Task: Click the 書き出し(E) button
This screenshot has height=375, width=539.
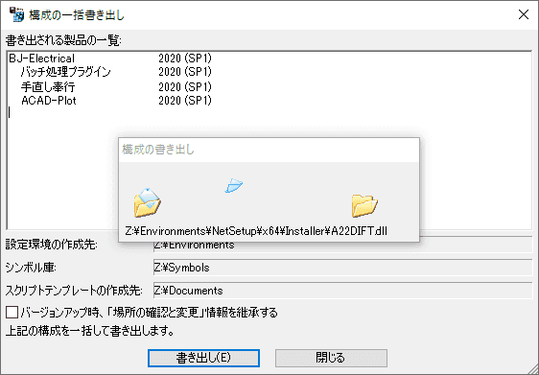Action: [x=203, y=358]
